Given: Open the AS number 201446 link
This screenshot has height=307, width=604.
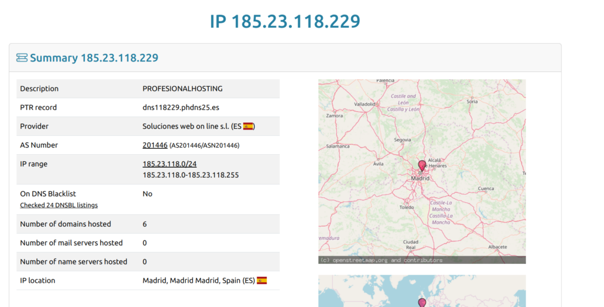Looking at the screenshot, I should [155, 145].
